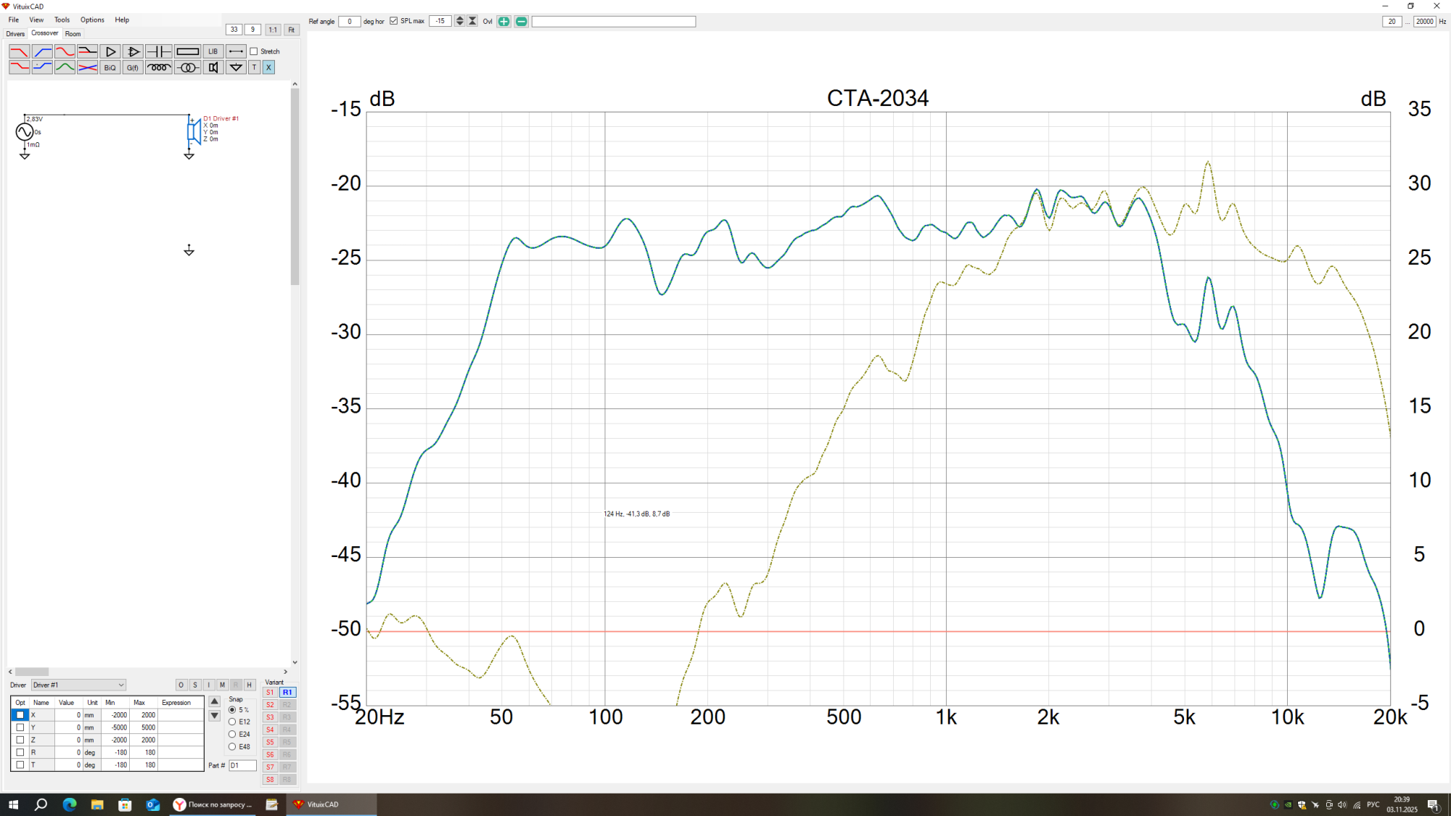Add a ground symbol component
This screenshot has width=1451, height=816.
click(x=236, y=67)
